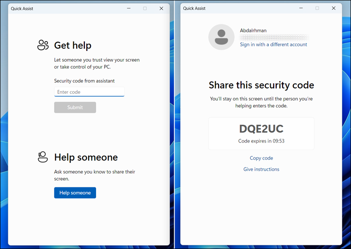Open the Give instructions link
351x249 pixels.
261,169
